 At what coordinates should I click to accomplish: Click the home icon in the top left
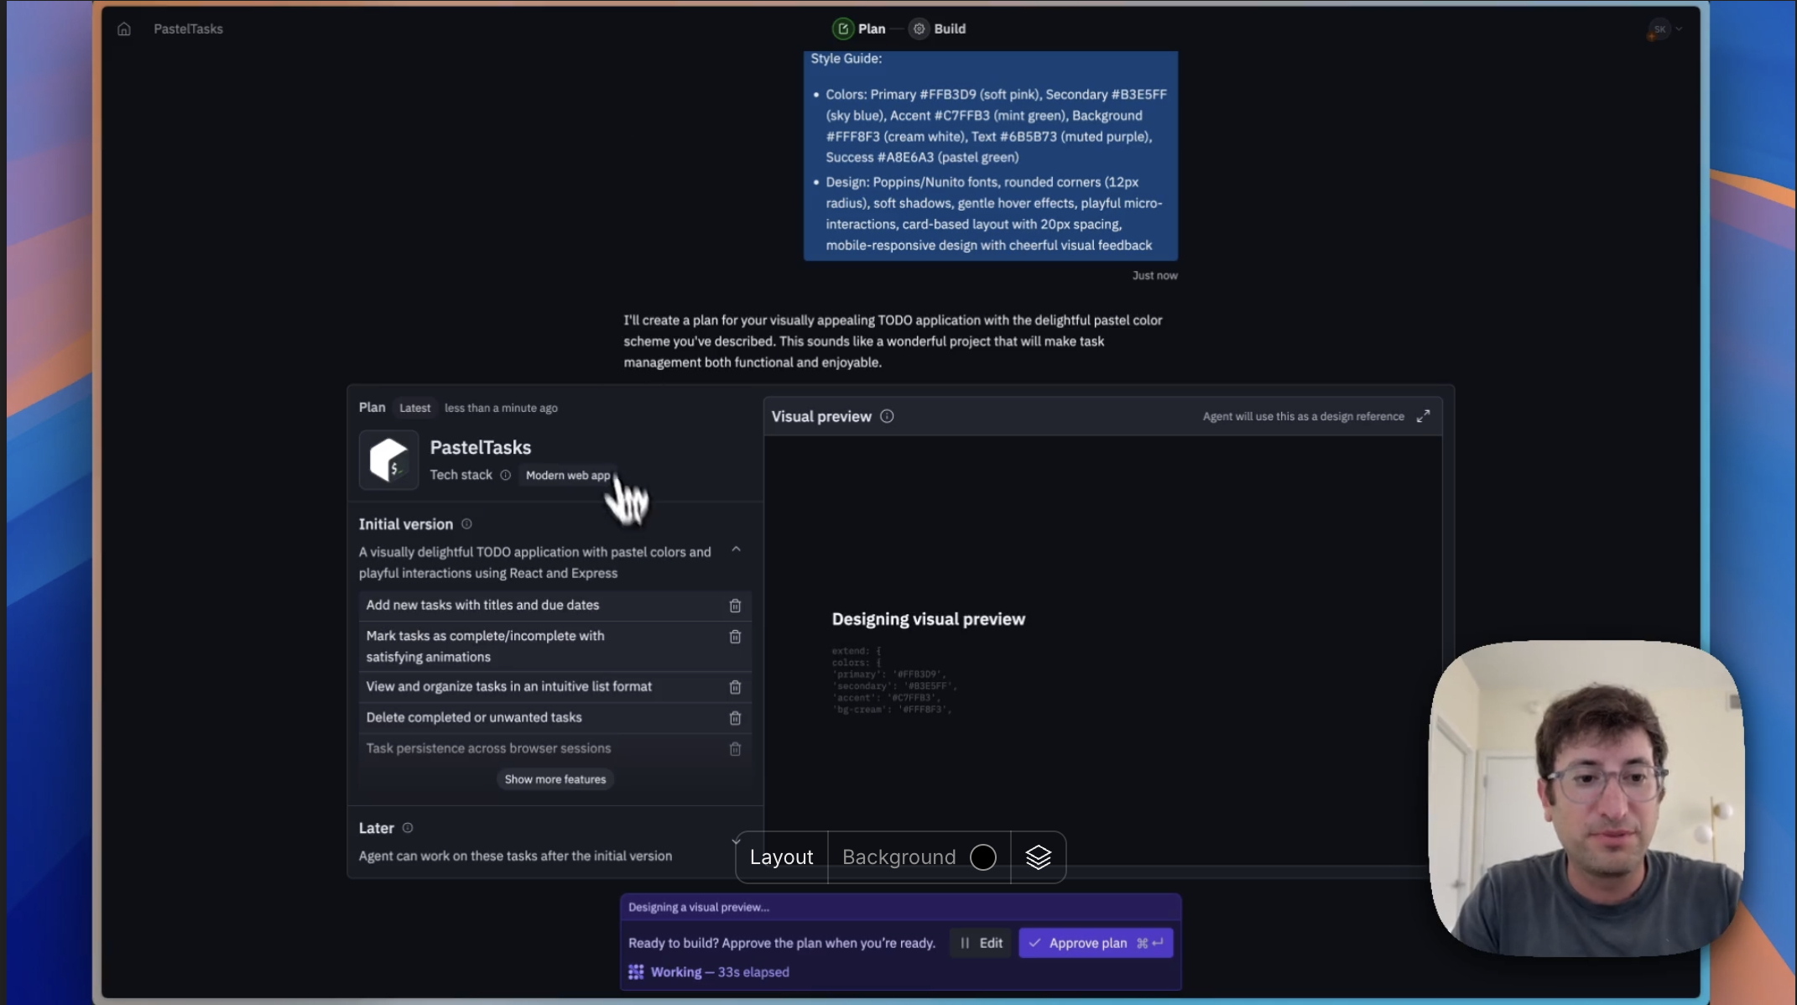(x=123, y=28)
